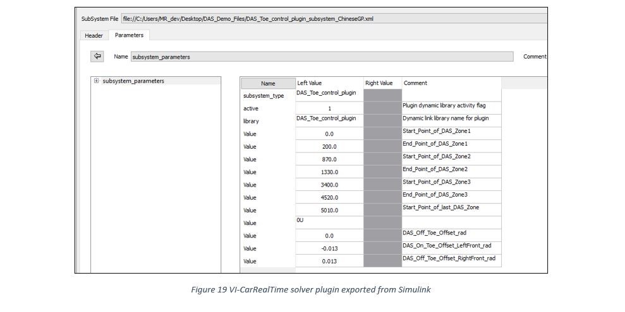The height and width of the screenshot is (312, 625).
Task: Click the Start_Point_of_DAS_Zone3 comment
Action: click(x=451, y=185)
